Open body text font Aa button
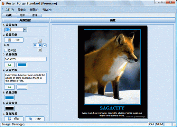 [x=9, y=87]
